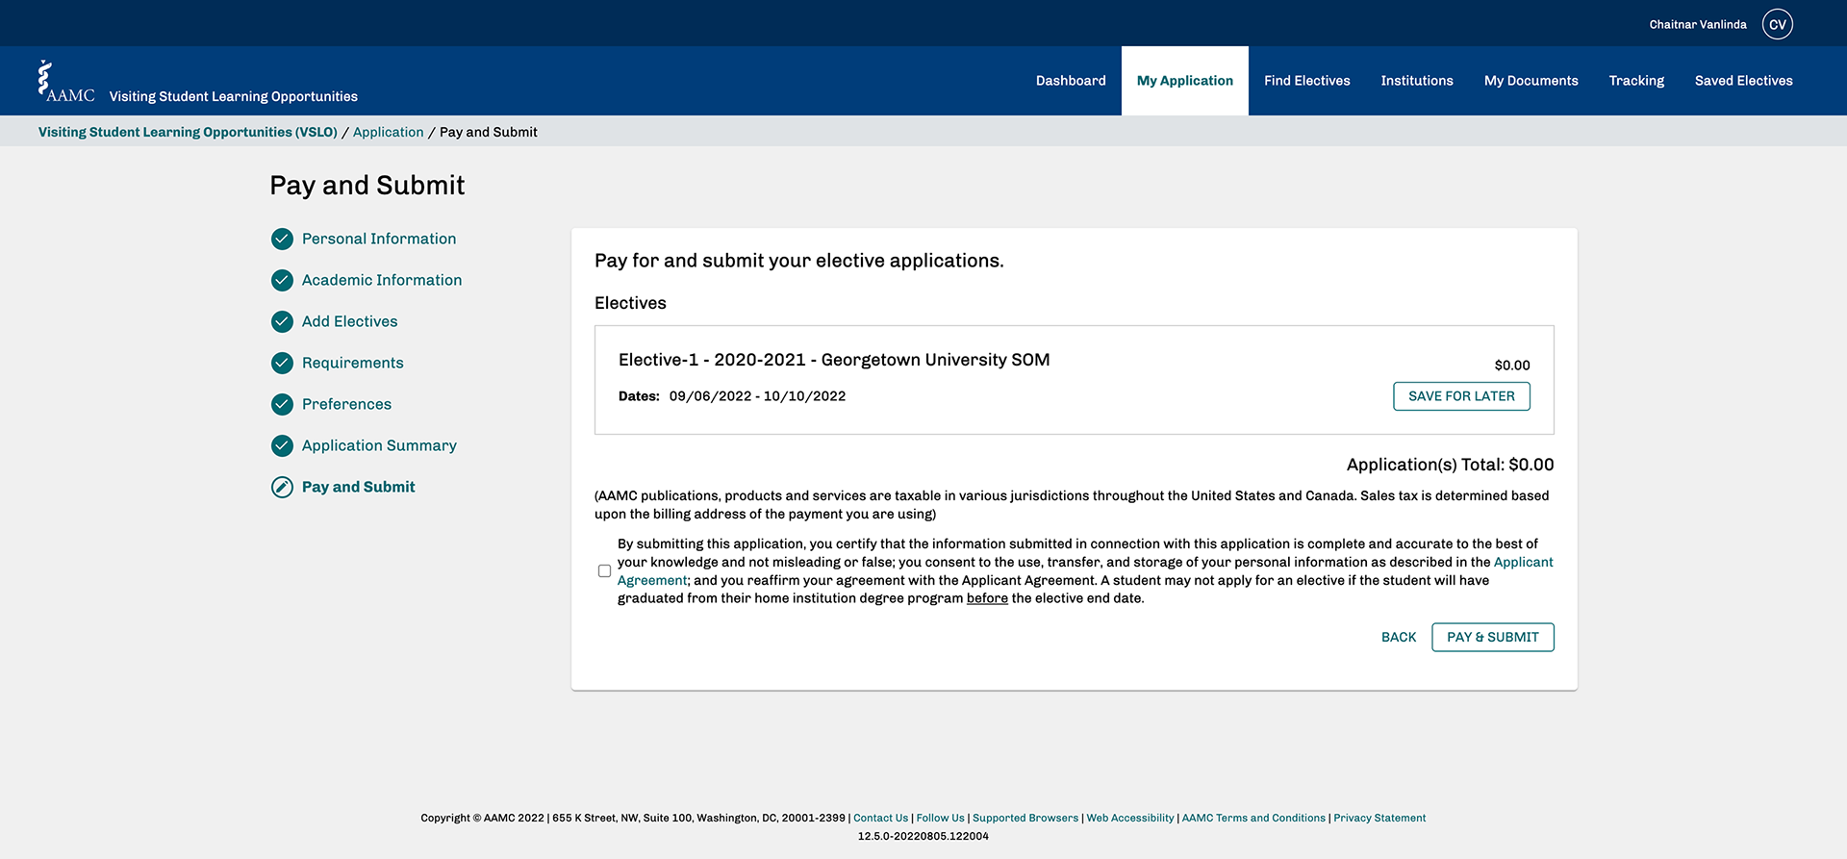
Task: Open the Supported Browsers footer link
Action: coord(1025,818)
